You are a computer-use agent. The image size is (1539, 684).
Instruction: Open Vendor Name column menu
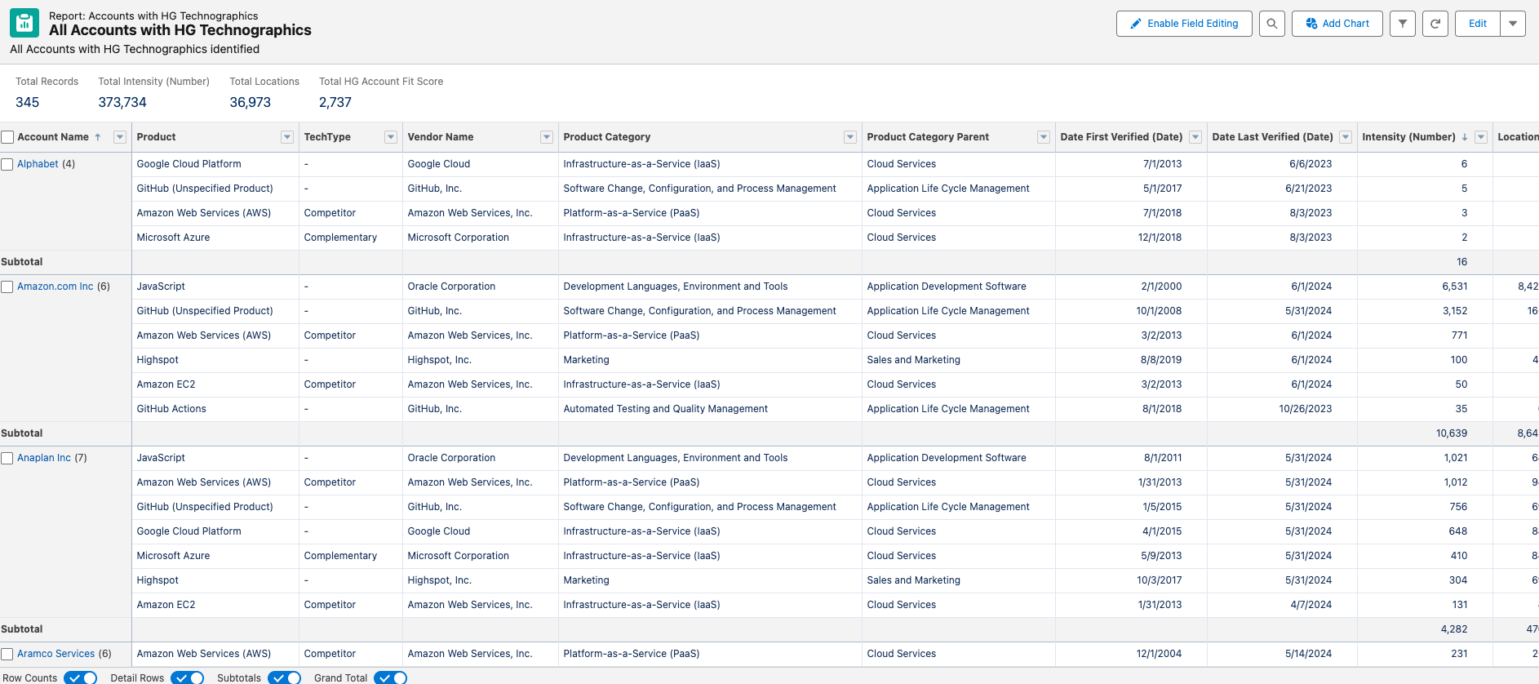pos(547,137)
